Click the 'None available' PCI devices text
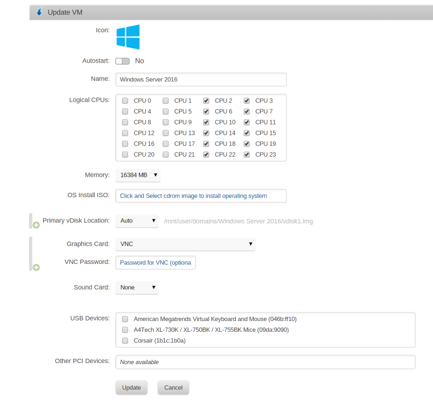The width and height of the screenshot is (433, 404). click(x=139, y=362)
